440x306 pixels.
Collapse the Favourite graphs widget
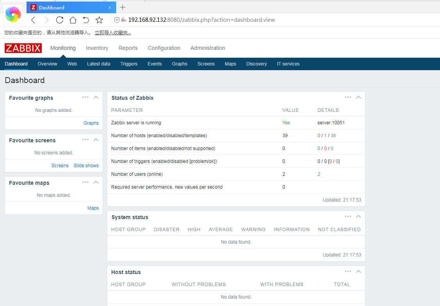point(96,97)
